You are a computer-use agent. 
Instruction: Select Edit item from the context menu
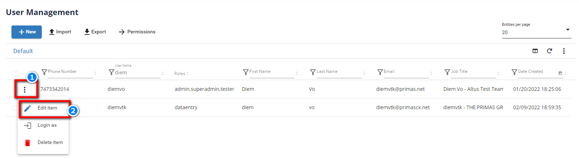47,108
